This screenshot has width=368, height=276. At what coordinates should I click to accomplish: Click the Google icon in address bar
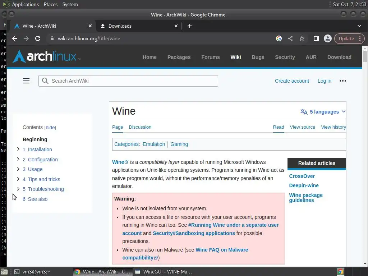[279, 38]
